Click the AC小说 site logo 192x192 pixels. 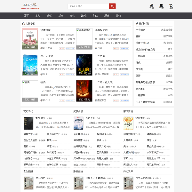point(30,6)
